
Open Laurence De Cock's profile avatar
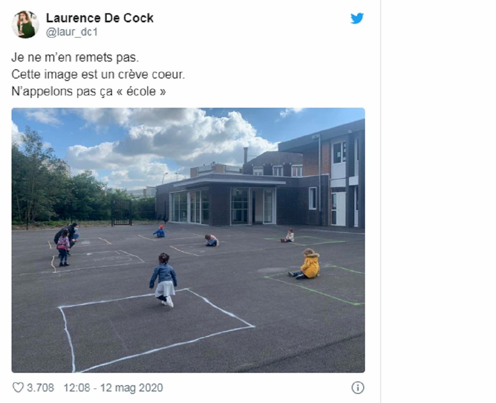(25, 25)
